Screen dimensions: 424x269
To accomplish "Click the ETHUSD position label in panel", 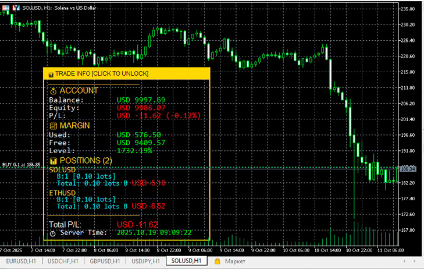I will coord(62,192).
